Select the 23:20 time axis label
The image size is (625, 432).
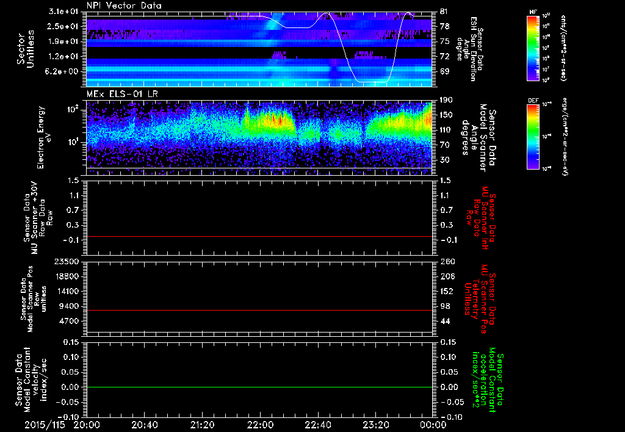click(376, 424)
